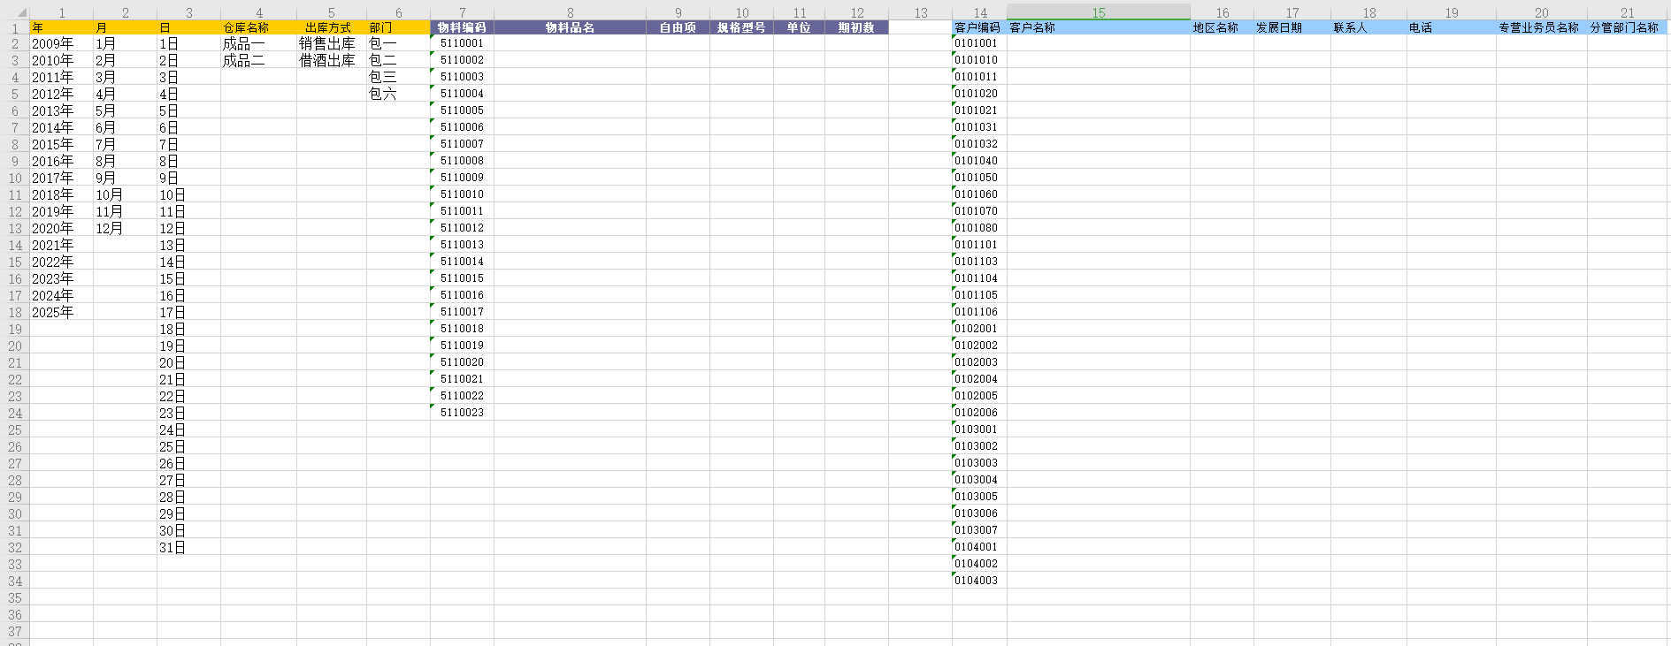Select the 仓库名称 header cell

[259, 27]
